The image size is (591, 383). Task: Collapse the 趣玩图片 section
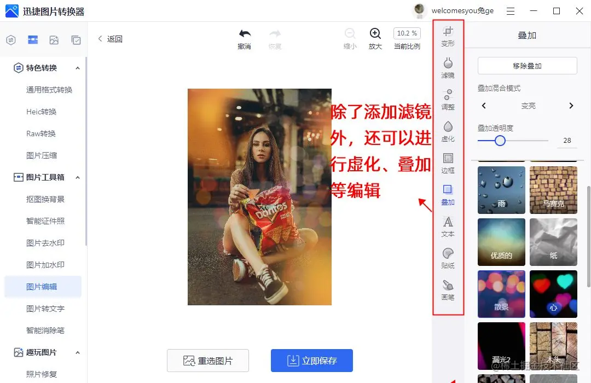[x=78, y=353]
